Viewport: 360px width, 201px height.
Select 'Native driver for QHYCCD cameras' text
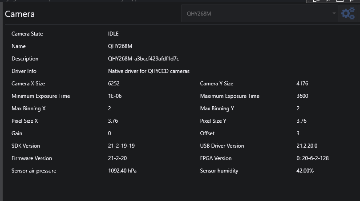pyautogui.click(x=149, y=71)
